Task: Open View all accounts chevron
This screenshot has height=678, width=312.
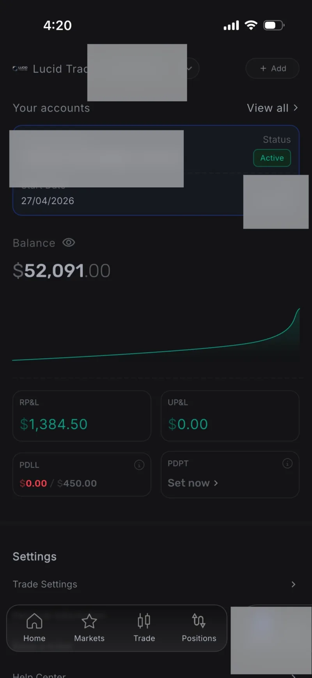Action: click(296, 108)
